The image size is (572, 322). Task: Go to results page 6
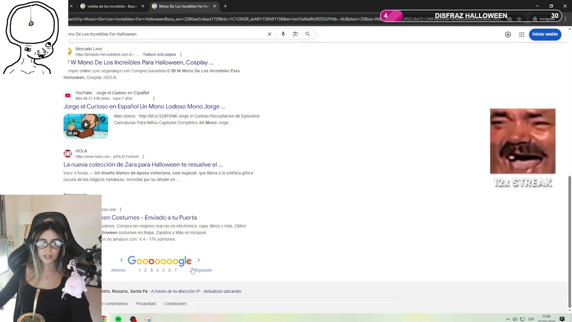point(169,270)
